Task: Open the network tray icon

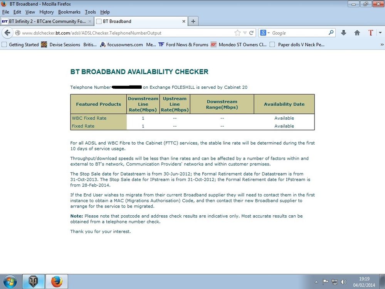Action: coord(335,282)
